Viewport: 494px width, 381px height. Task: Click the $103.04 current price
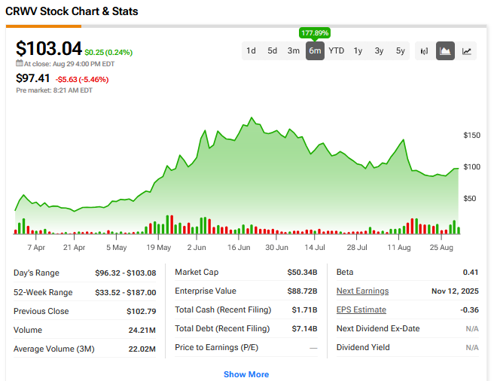pyautogui.click(x=49, y=49)
